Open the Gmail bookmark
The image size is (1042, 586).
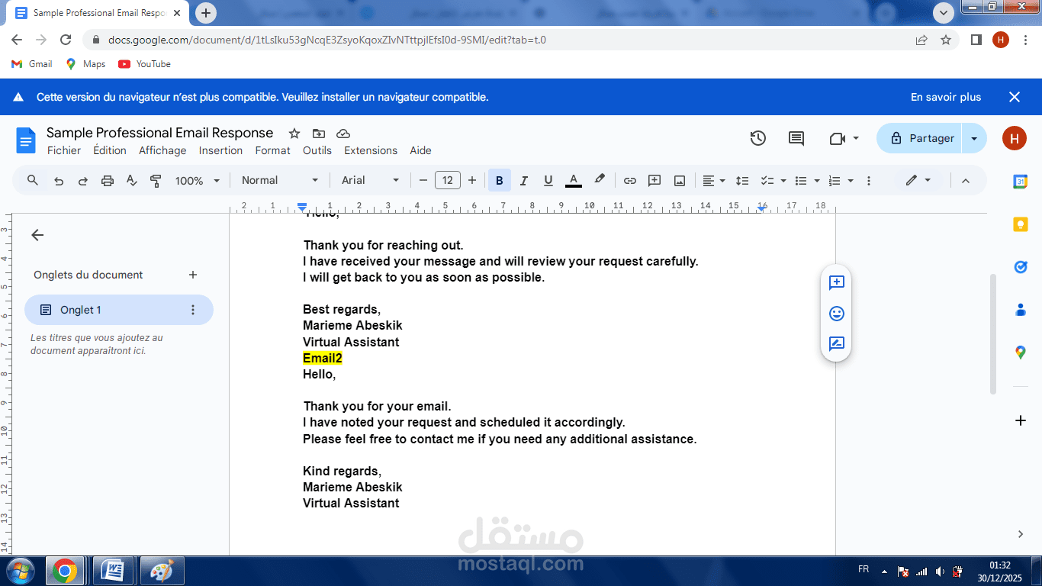[x=32, y=64]
